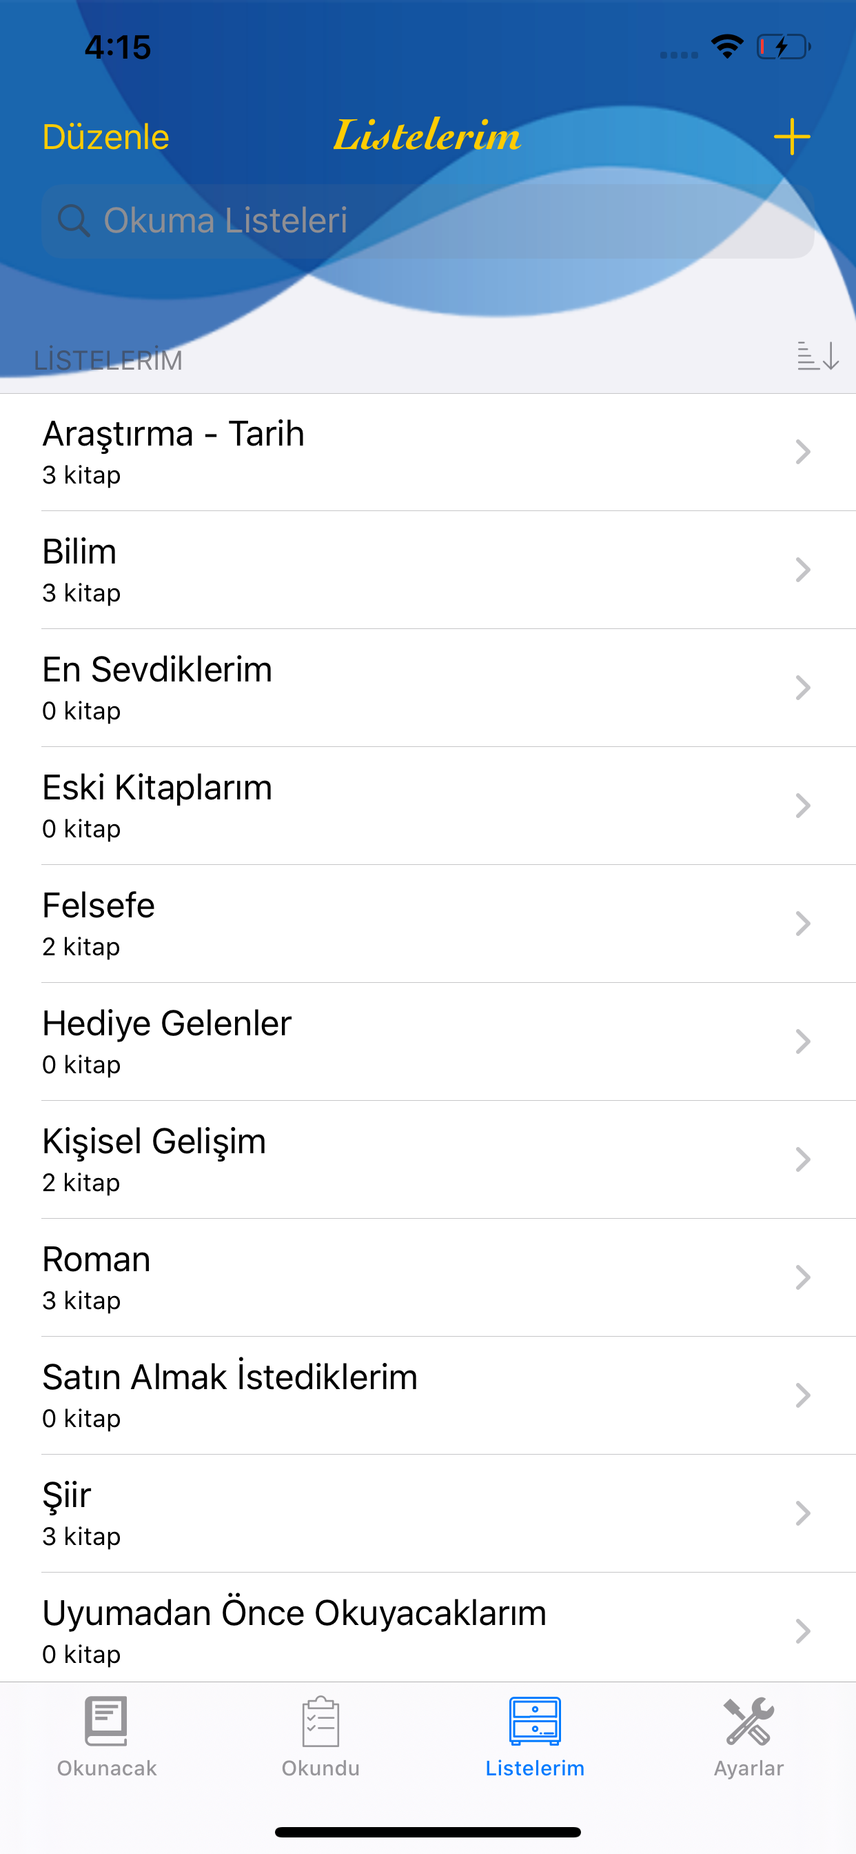
Task: Expand the Felsefe list chevron
Action: coord(803,924)
